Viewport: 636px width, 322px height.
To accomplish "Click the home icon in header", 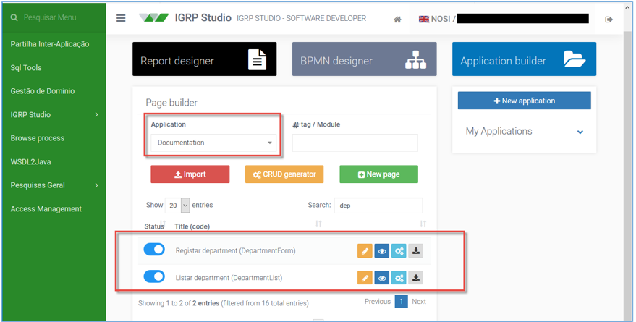I will [397, 20].
